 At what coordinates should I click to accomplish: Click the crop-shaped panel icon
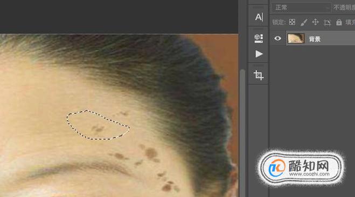point(259,75)
